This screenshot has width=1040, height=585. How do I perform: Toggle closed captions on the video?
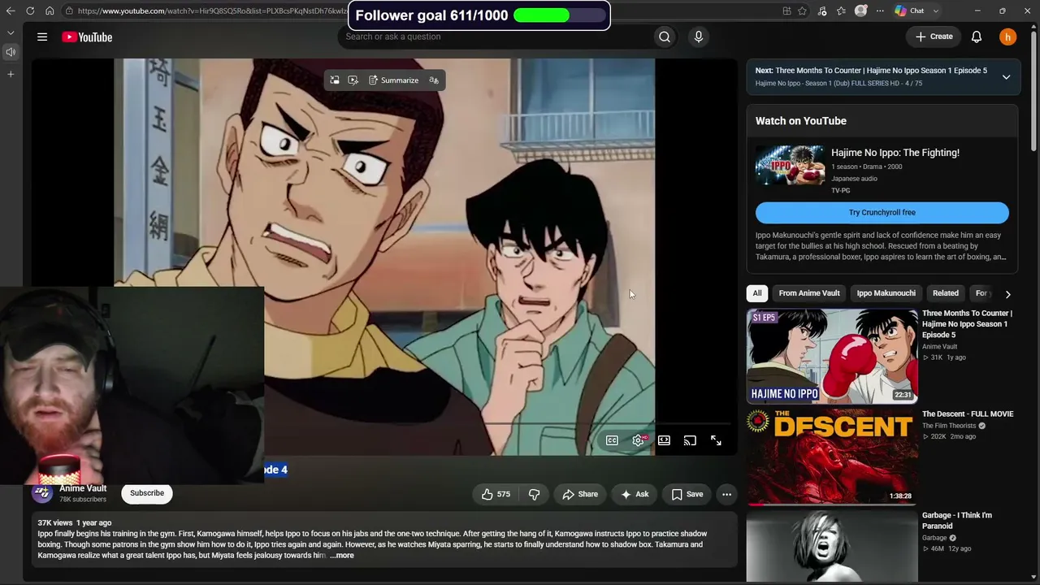[x=612, y=440]
